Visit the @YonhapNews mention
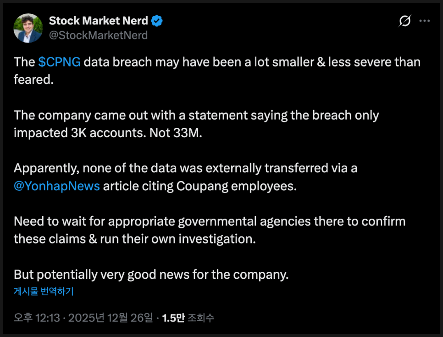Screen dimensions: 443x337 pos(57,187)
